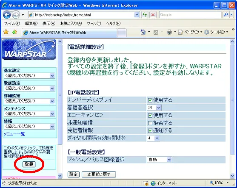The height and width of the screenshot is (188, 237).
Task: Click the WARPSTAR logo banner
Action: tap(29, 50)
